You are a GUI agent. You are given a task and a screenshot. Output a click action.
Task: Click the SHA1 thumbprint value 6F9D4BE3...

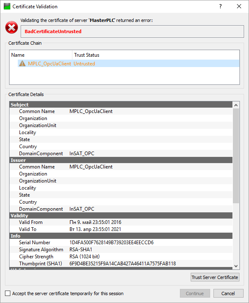pyautogui.click(x=122, y=264)
